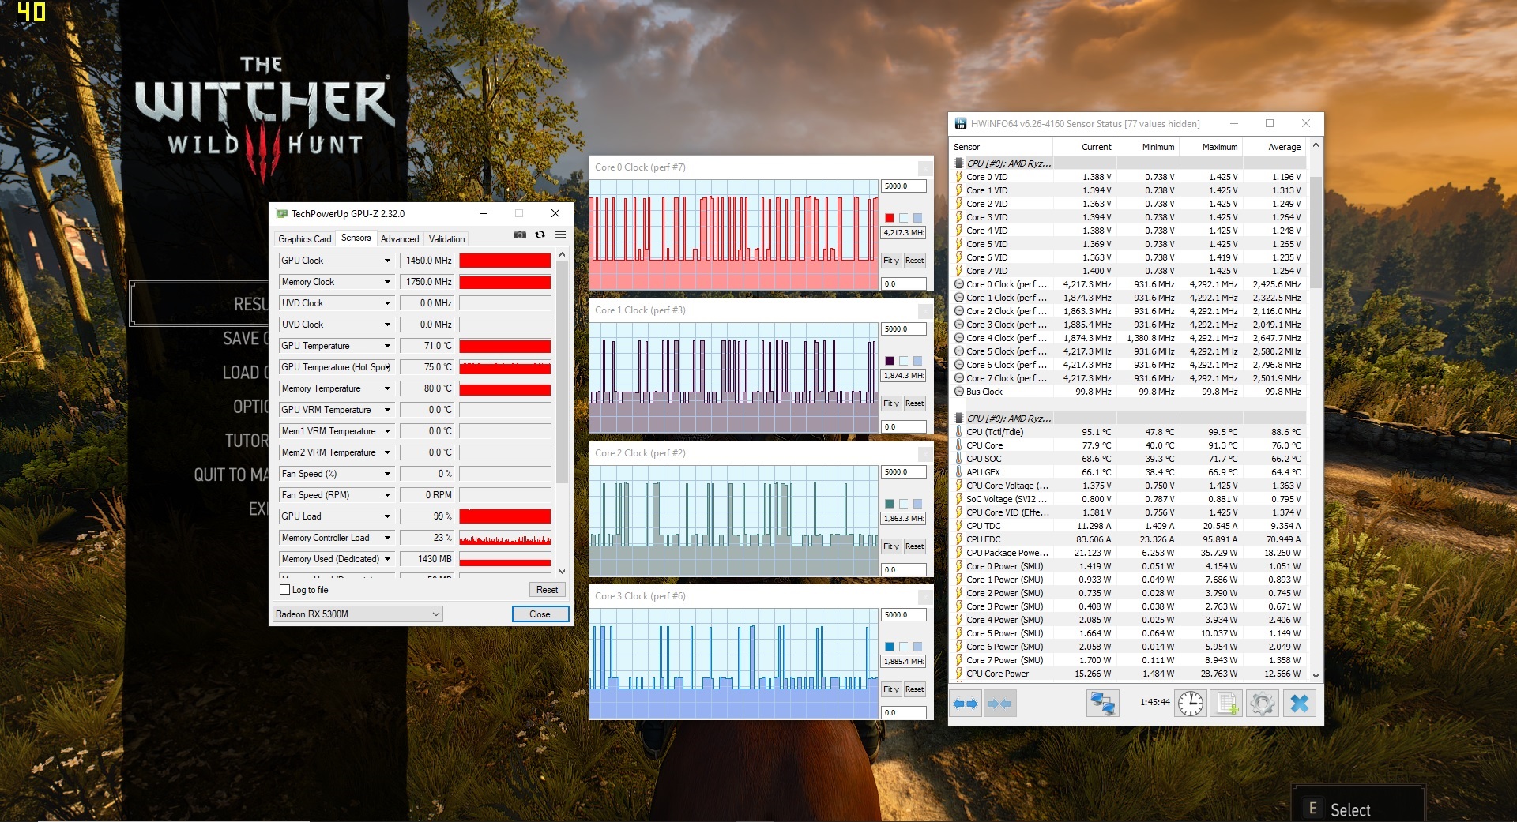This screenshot has height=822, width=1517.
Task: Click CPU Core Power row icon
Action: click(x=959, y=674)
